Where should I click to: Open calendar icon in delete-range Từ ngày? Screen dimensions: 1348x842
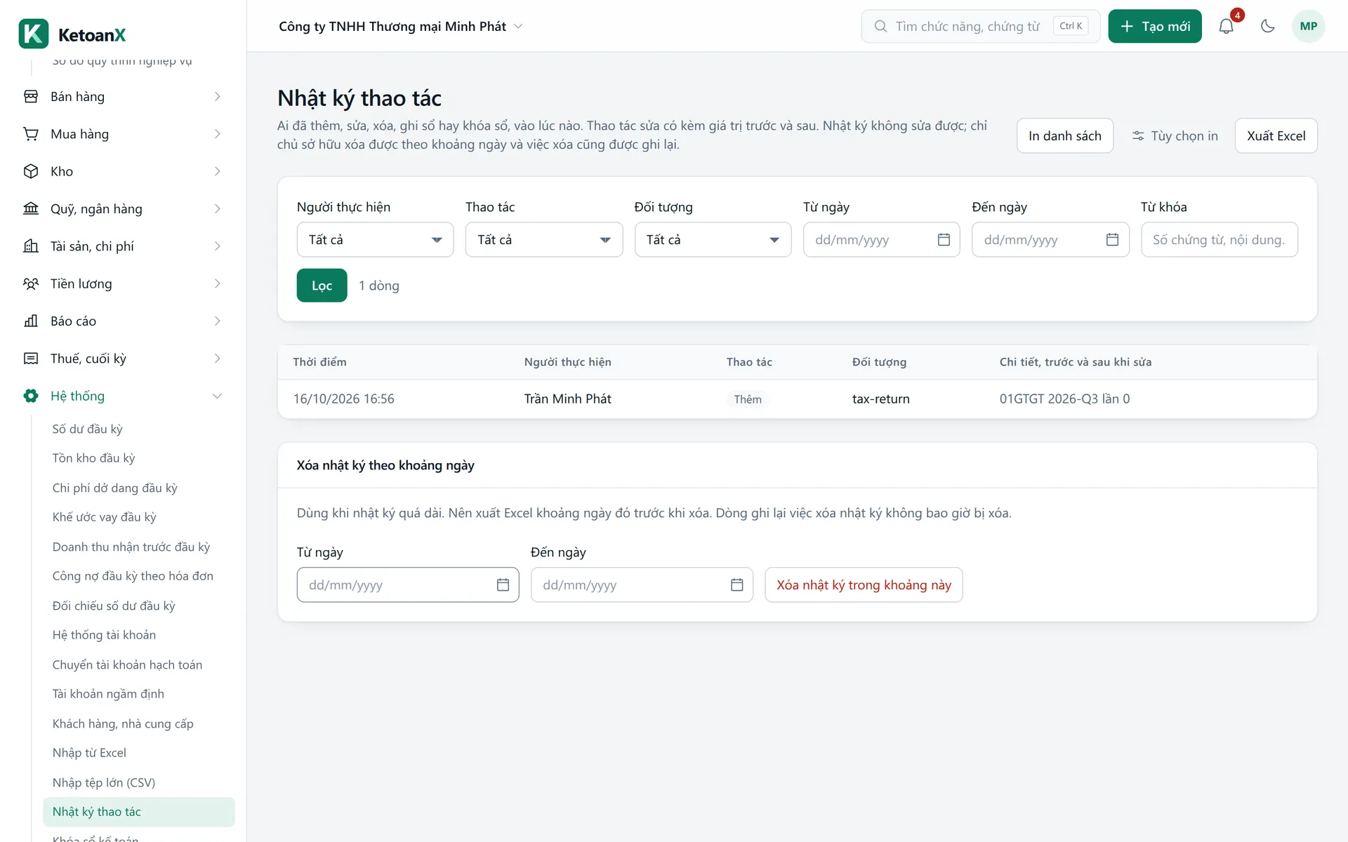tap(503, 585)
